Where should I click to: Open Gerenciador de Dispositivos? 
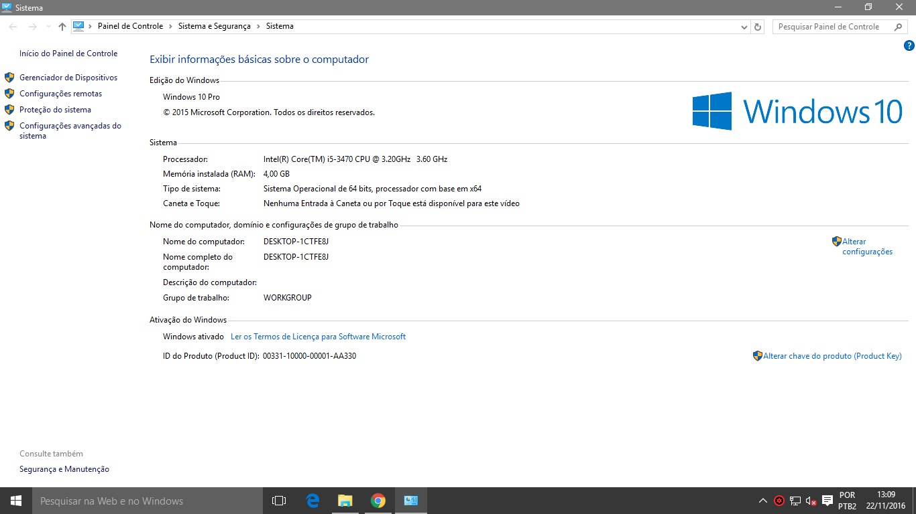click(68, 78)
